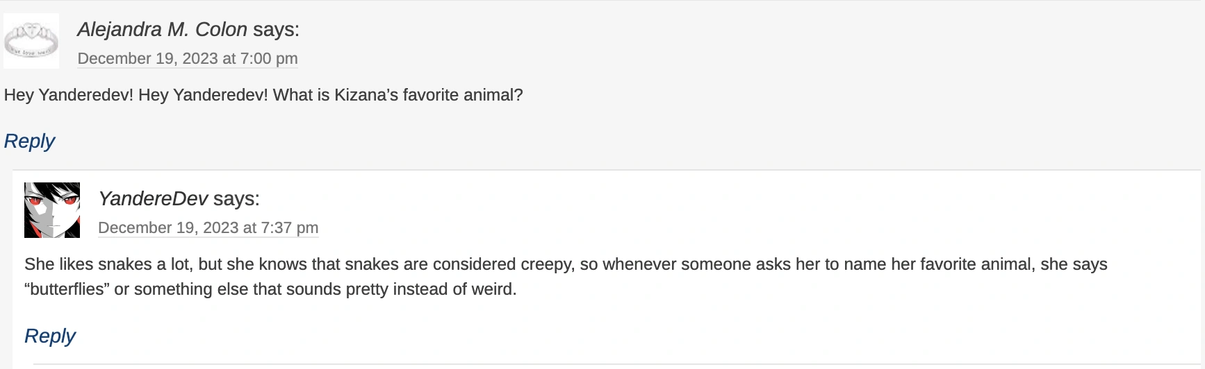Viewport: 1205px width, 369px height.
Task: Click the word "butterflies" in the reply
Action: 67,289
